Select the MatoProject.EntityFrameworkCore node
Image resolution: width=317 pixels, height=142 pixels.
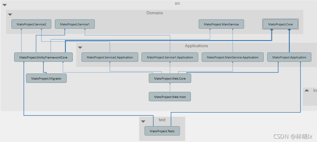[x=43, y=57]
